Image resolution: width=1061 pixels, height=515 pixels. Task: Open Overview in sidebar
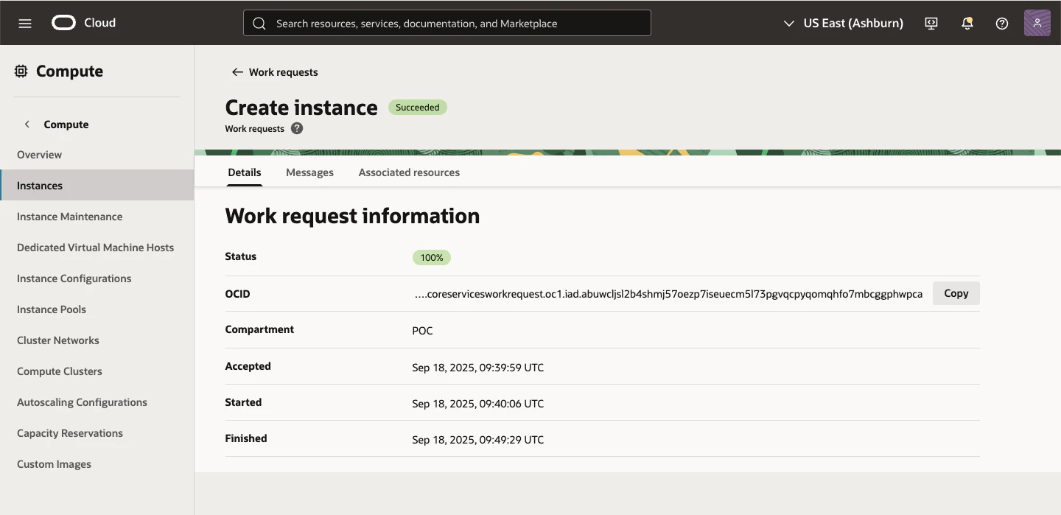(x=40, y=155)
